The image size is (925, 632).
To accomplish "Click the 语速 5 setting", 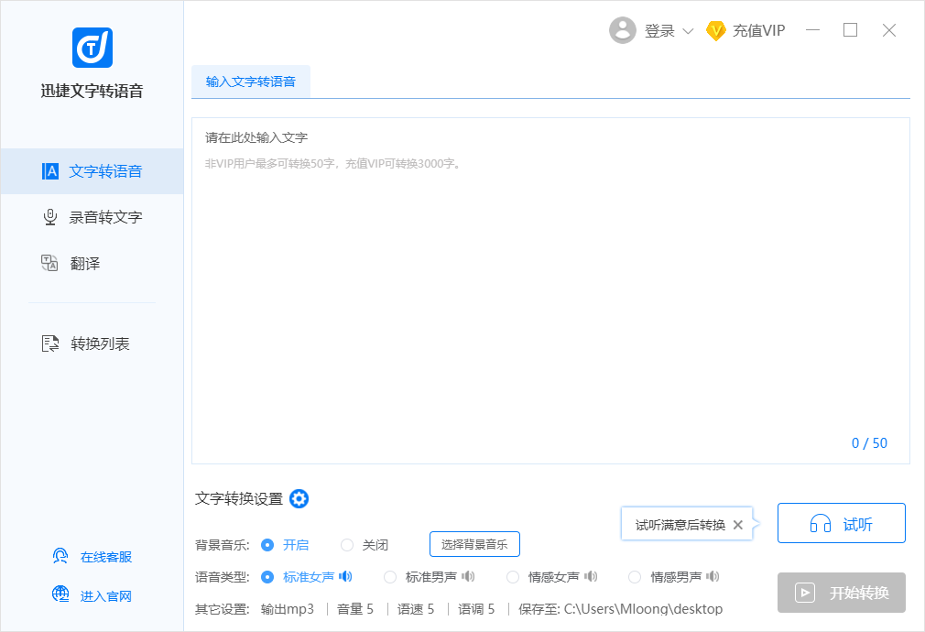I will click(x=416, y=609).
